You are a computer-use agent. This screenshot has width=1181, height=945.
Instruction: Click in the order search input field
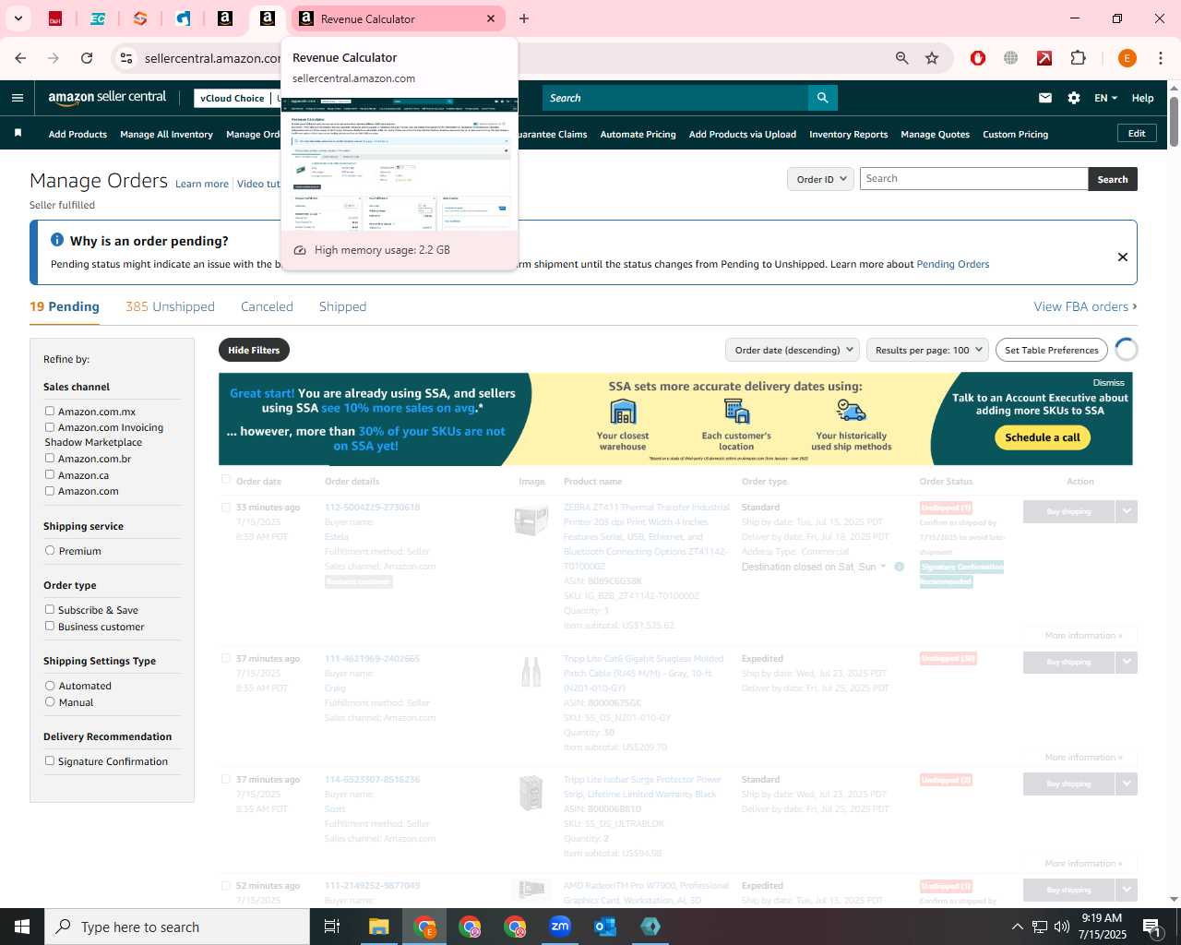point(973,179)
